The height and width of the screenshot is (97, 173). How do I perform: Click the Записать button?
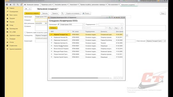pos(45,13)
